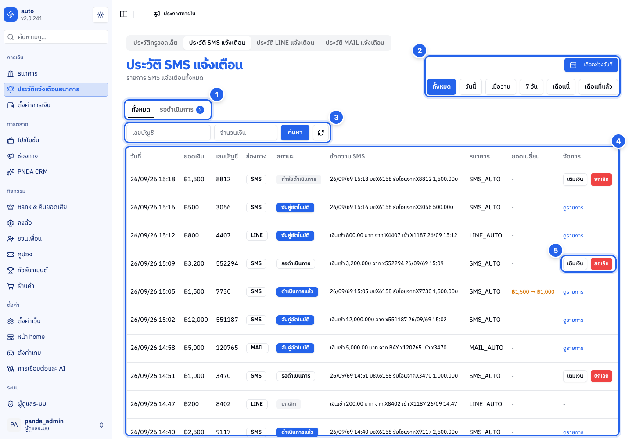The image size is (632, 439).
Task: Click the ตั้งค่าเกม gamepad icon
Action: (x=11, y=353)
